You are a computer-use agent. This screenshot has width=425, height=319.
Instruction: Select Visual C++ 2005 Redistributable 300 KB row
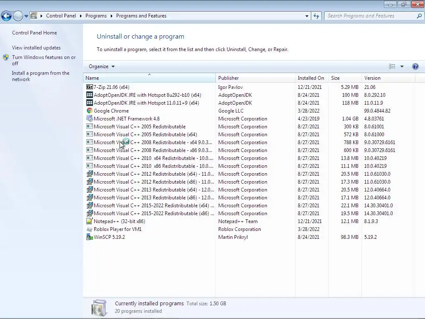click(x=249, y=126)
